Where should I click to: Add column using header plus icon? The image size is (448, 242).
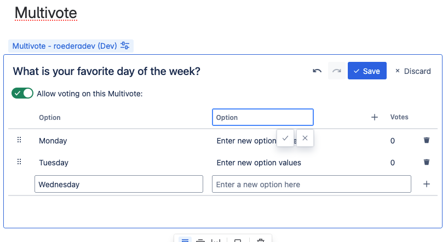(374, 117)
